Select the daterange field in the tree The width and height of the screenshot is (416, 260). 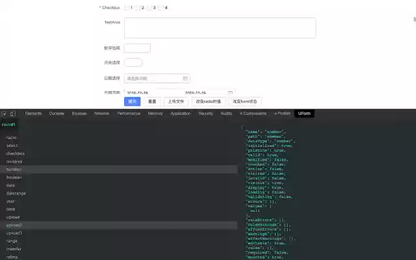16,193
